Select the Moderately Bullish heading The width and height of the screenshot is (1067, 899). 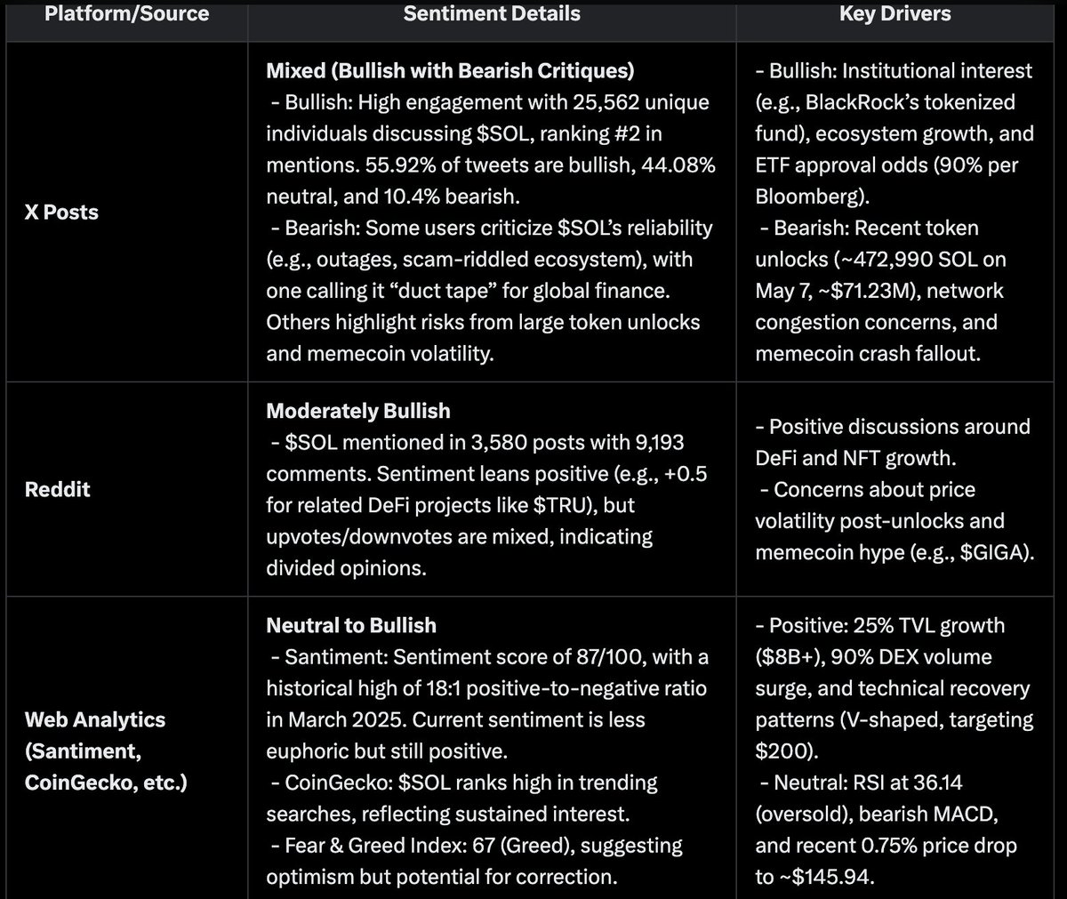[x=358, y=411]
